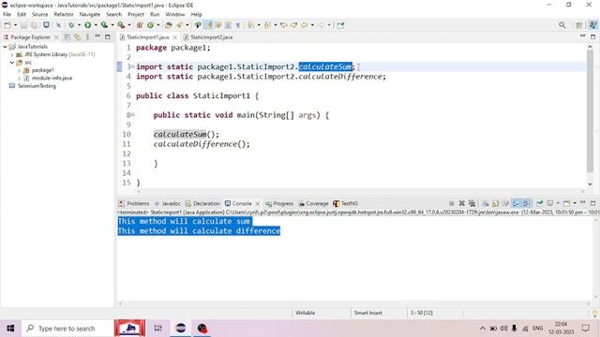Click the Save All toolbar icon
The width and height of the screenshot is (600, 337).
pyautogui.click(x=34, y=25)
